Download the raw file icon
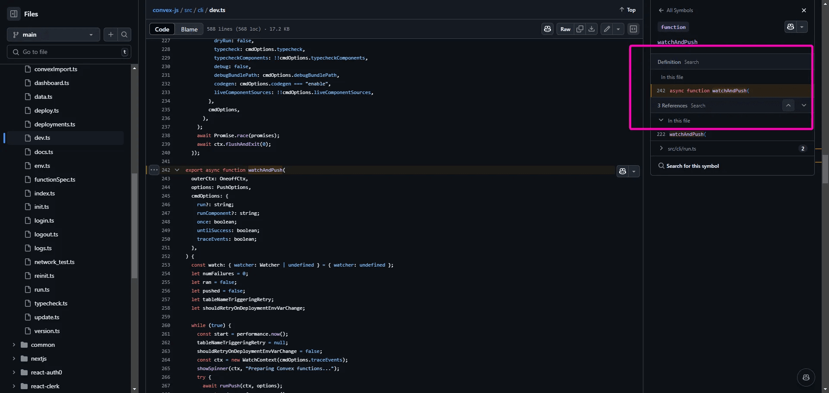 [592, 29]
